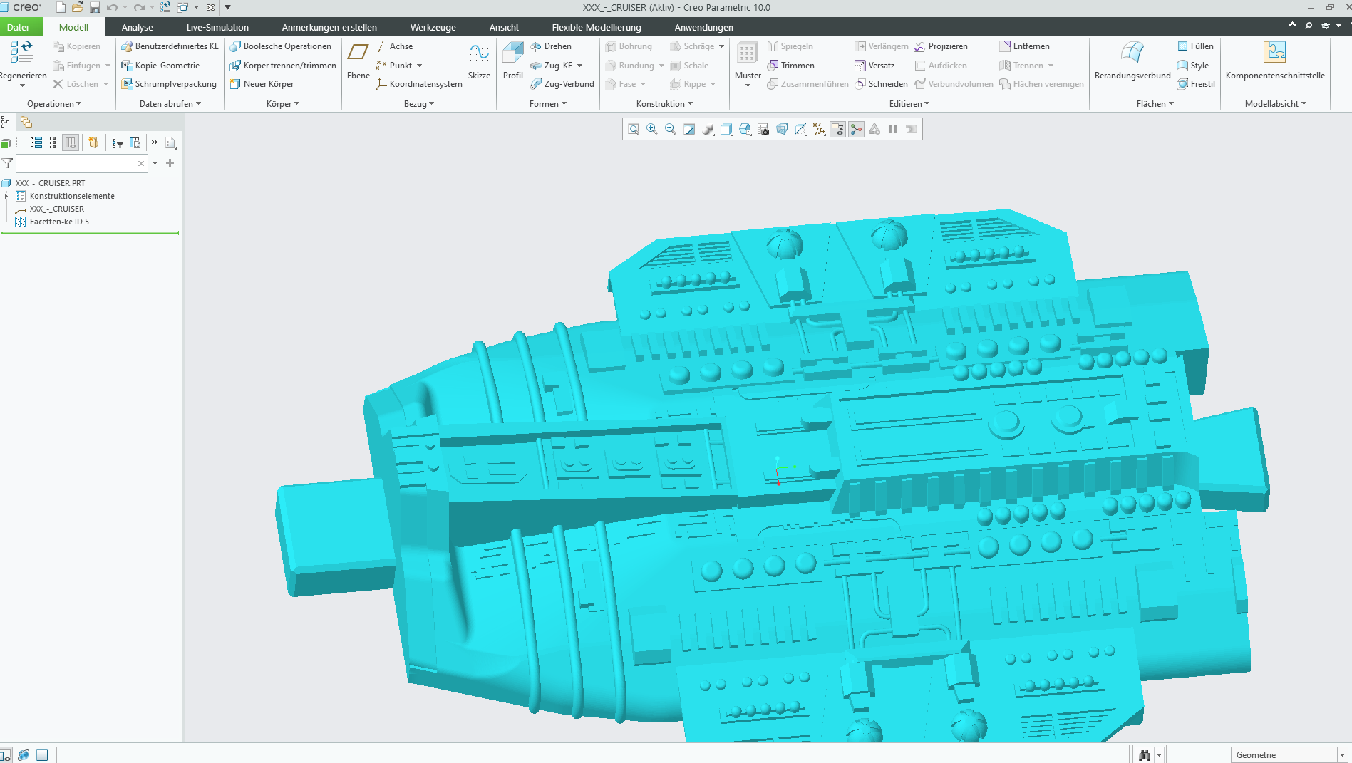Switch to the Werkzeuge tab
This screenshot has width=1352, height=763.
click(433, 27)
